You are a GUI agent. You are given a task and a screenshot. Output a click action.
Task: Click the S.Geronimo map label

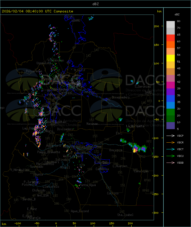coord(143,87)
